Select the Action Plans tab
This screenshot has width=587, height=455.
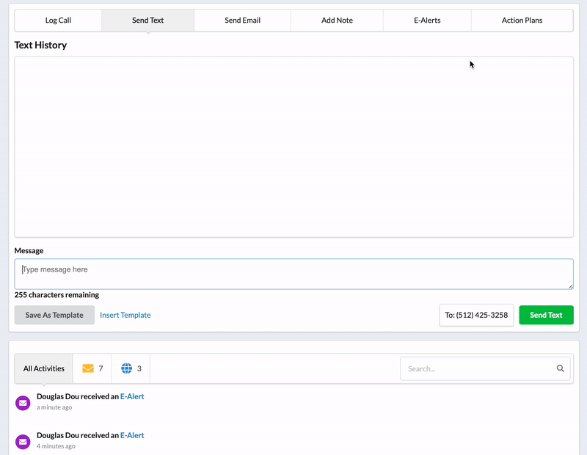tap(522, 21)
